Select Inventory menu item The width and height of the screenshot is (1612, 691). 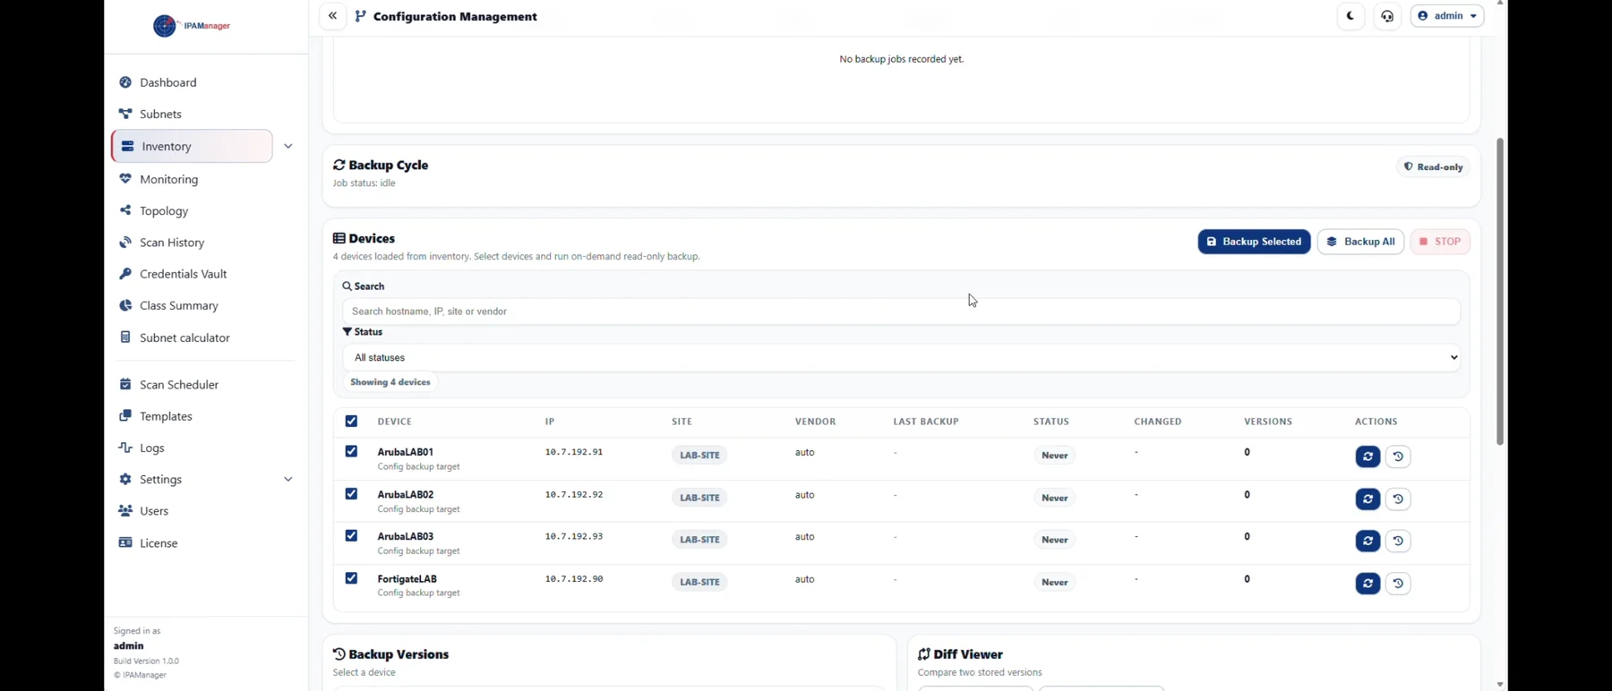click(x=193, y=146)
